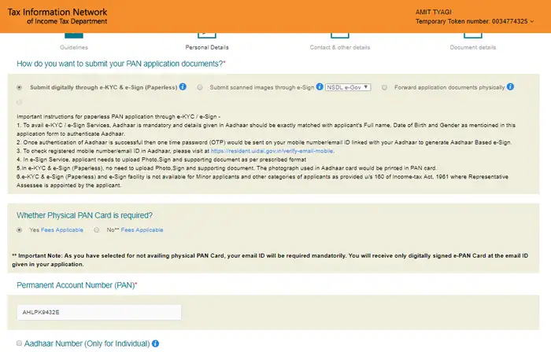Open the Aadhaar Number info tooltip icon
The width and height of the screenshot is (551, 352).
(155, 344)
